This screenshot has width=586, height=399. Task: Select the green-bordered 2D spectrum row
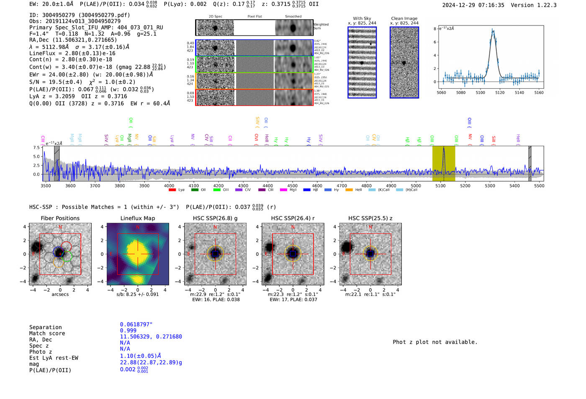pyautogui.click(x=254, y=64)
